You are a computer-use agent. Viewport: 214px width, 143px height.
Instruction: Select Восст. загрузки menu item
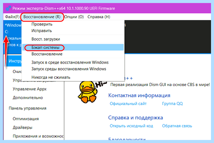tap(73, 39)
